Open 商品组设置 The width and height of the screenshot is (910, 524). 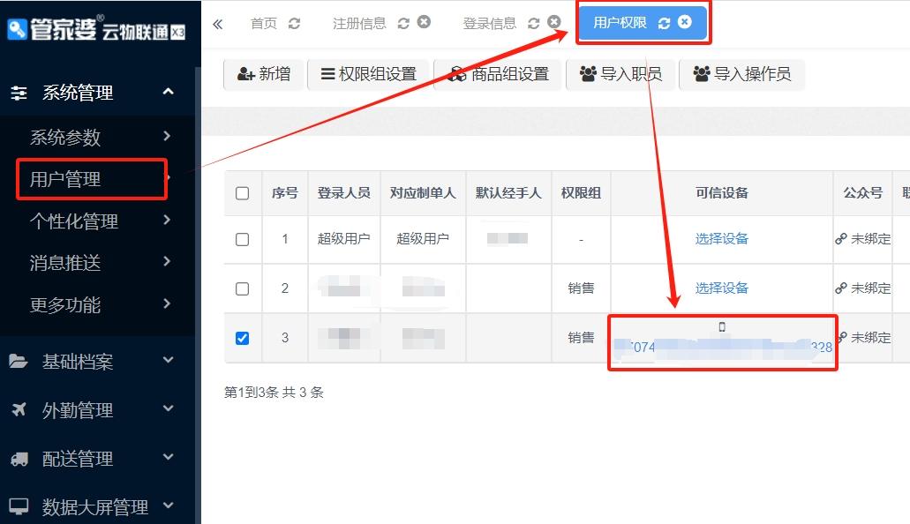499,74
